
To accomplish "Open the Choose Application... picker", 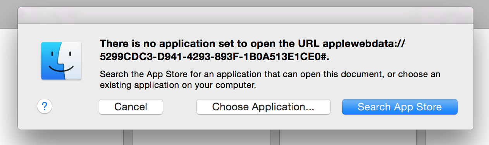I will [x=263, y=107].
